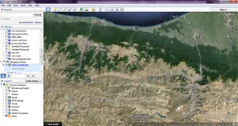Open the search History link
Image resolution: width=238 pixels, height=126 pixels.
38,22
